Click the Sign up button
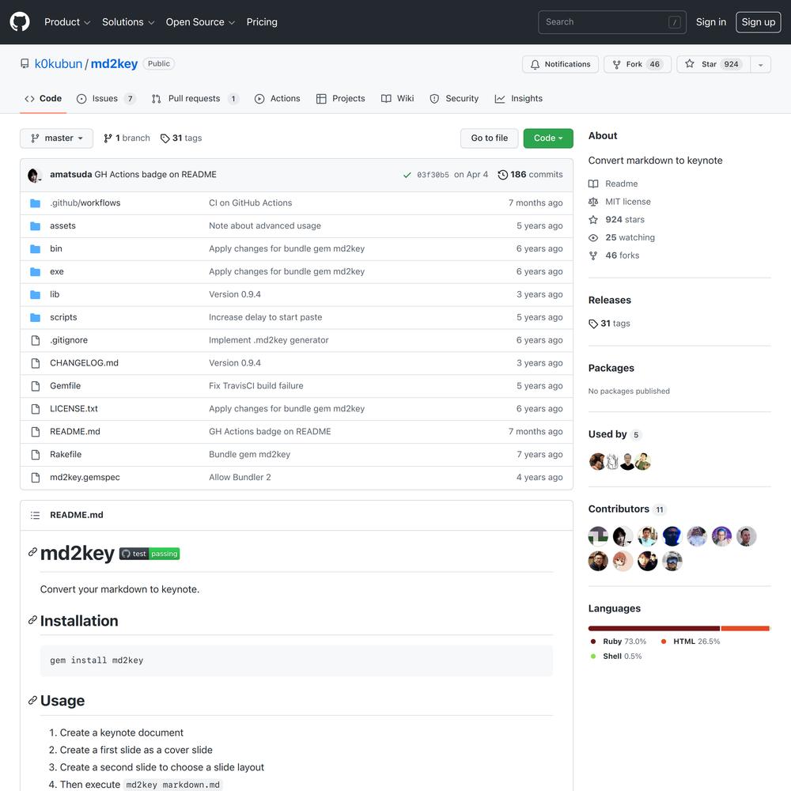 point(759,22)
